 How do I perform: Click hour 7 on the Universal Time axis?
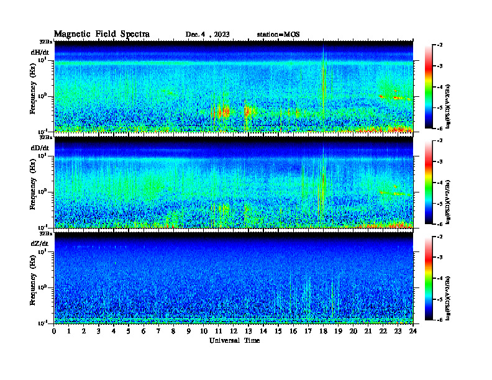[x=158, y=331]
